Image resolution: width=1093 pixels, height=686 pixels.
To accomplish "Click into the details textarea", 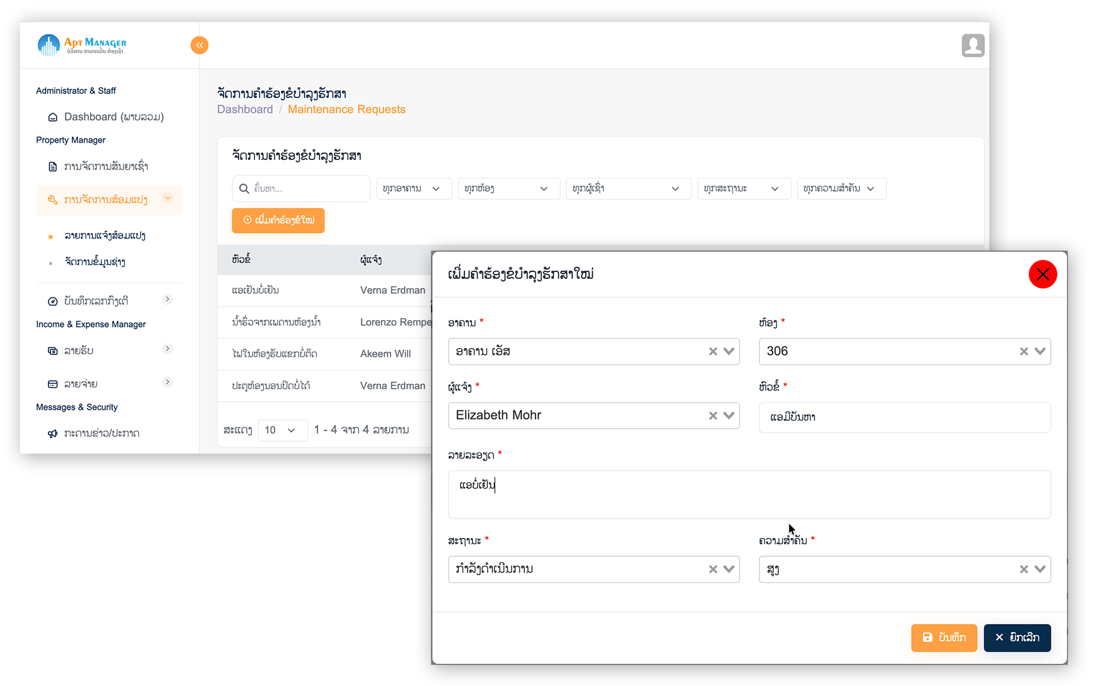I will click(x=749, y=494).
